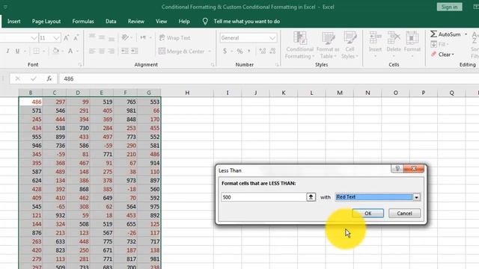Open Merge & Center dropdown arrow
This screenshot has height=269, width=479.
[x=210, y=52]
